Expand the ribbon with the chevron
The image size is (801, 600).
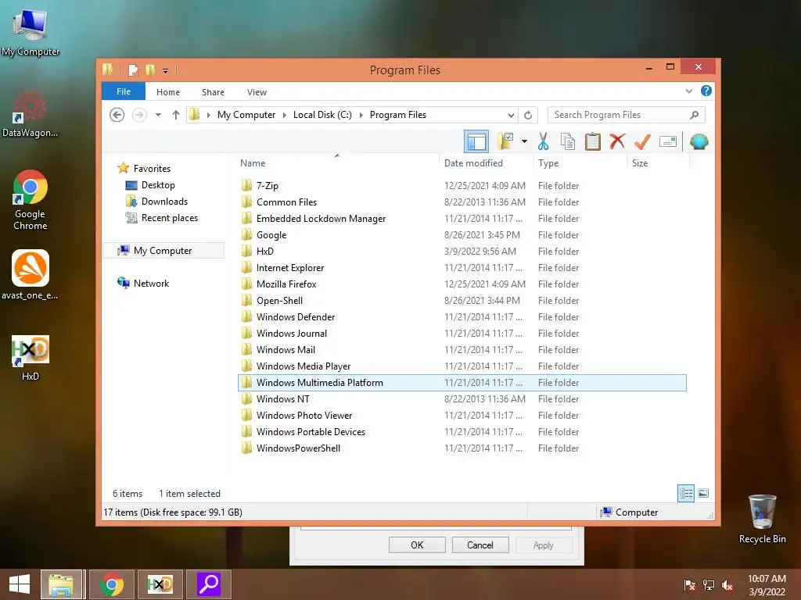(x=689, y=91)
